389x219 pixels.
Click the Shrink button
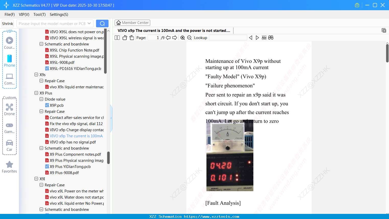coord(7,23)
